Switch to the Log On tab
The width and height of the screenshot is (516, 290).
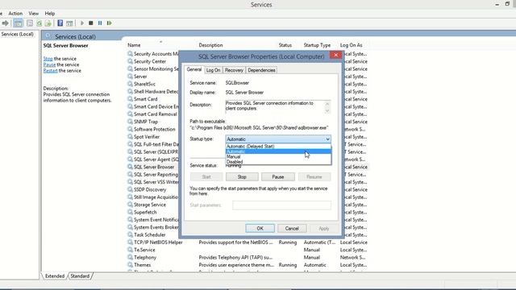click(x=213, y=70)
